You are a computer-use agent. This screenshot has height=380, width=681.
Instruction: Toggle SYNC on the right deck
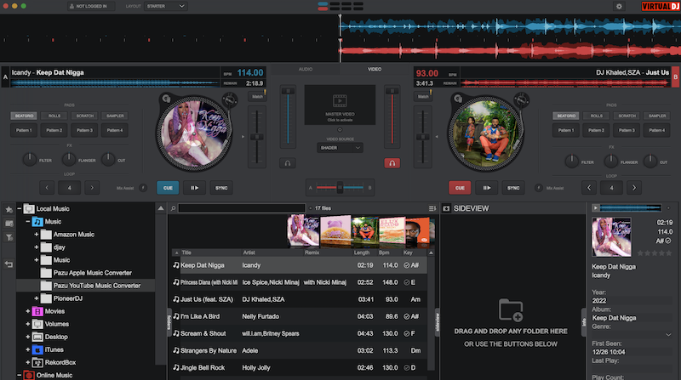513,188
